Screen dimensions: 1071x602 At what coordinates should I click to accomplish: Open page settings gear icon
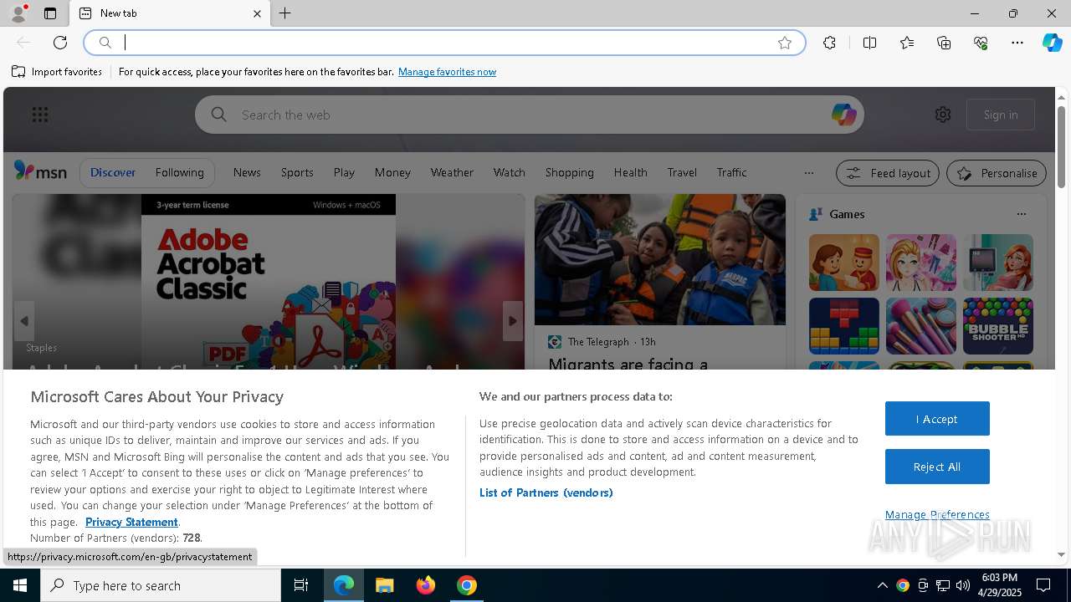943,115
